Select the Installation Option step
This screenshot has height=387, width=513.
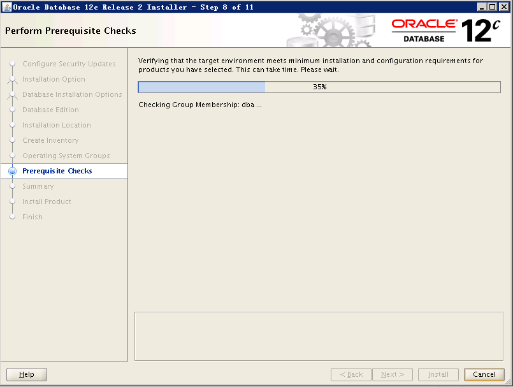54,79
